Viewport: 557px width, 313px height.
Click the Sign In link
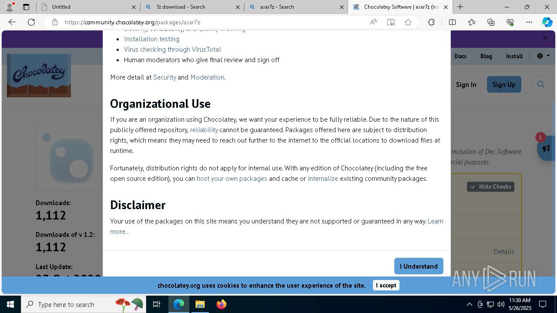point(466,84)
